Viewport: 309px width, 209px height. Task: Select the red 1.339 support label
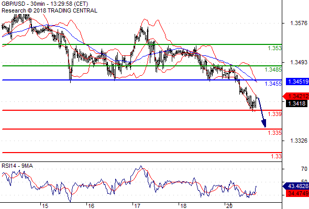pyautogui.click(x=275, y=114)
